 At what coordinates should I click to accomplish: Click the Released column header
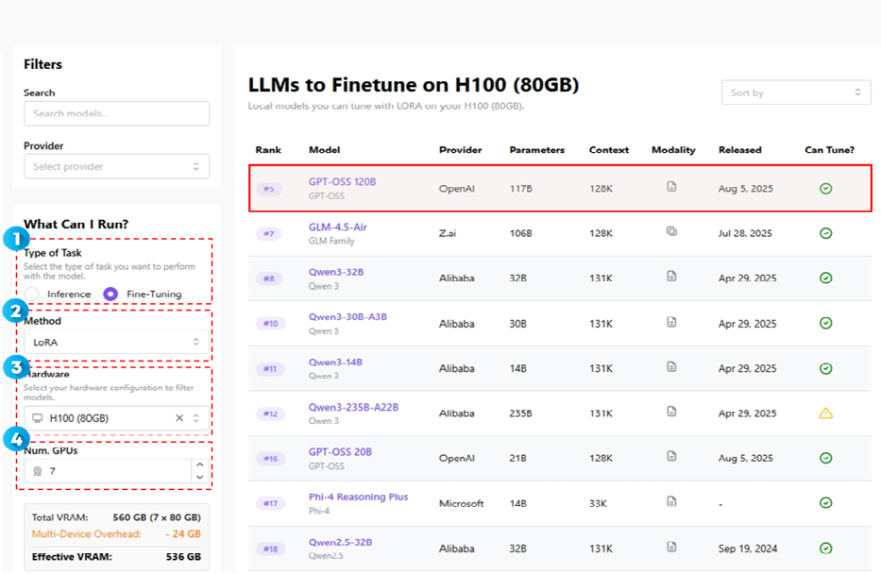[739, 150]
